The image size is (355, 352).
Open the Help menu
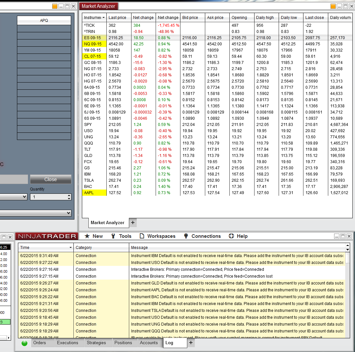click(x=238, y=236)
